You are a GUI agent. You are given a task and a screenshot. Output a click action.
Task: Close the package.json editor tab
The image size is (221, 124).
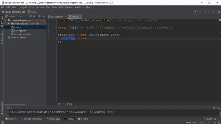(x=65, y=17)
